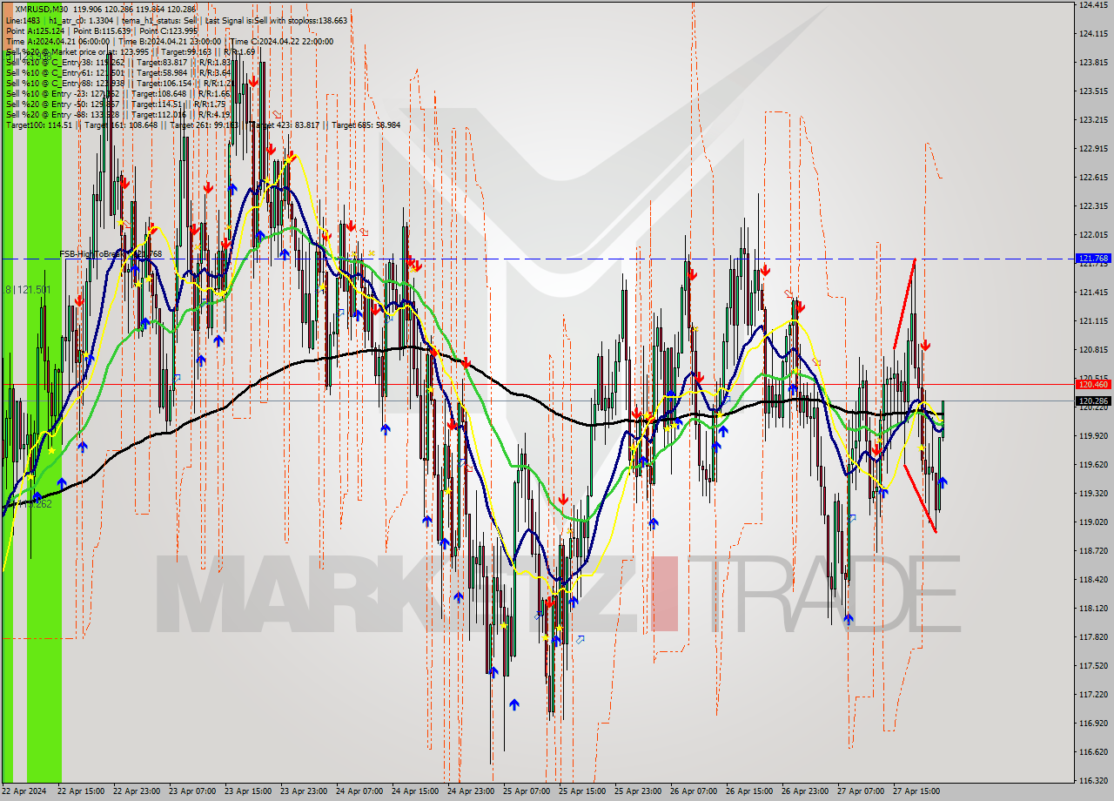Click the '27 Apr 15:00' time label
Image resolution: width=1114 pixels, height=801 pixels.
[916, 791]
